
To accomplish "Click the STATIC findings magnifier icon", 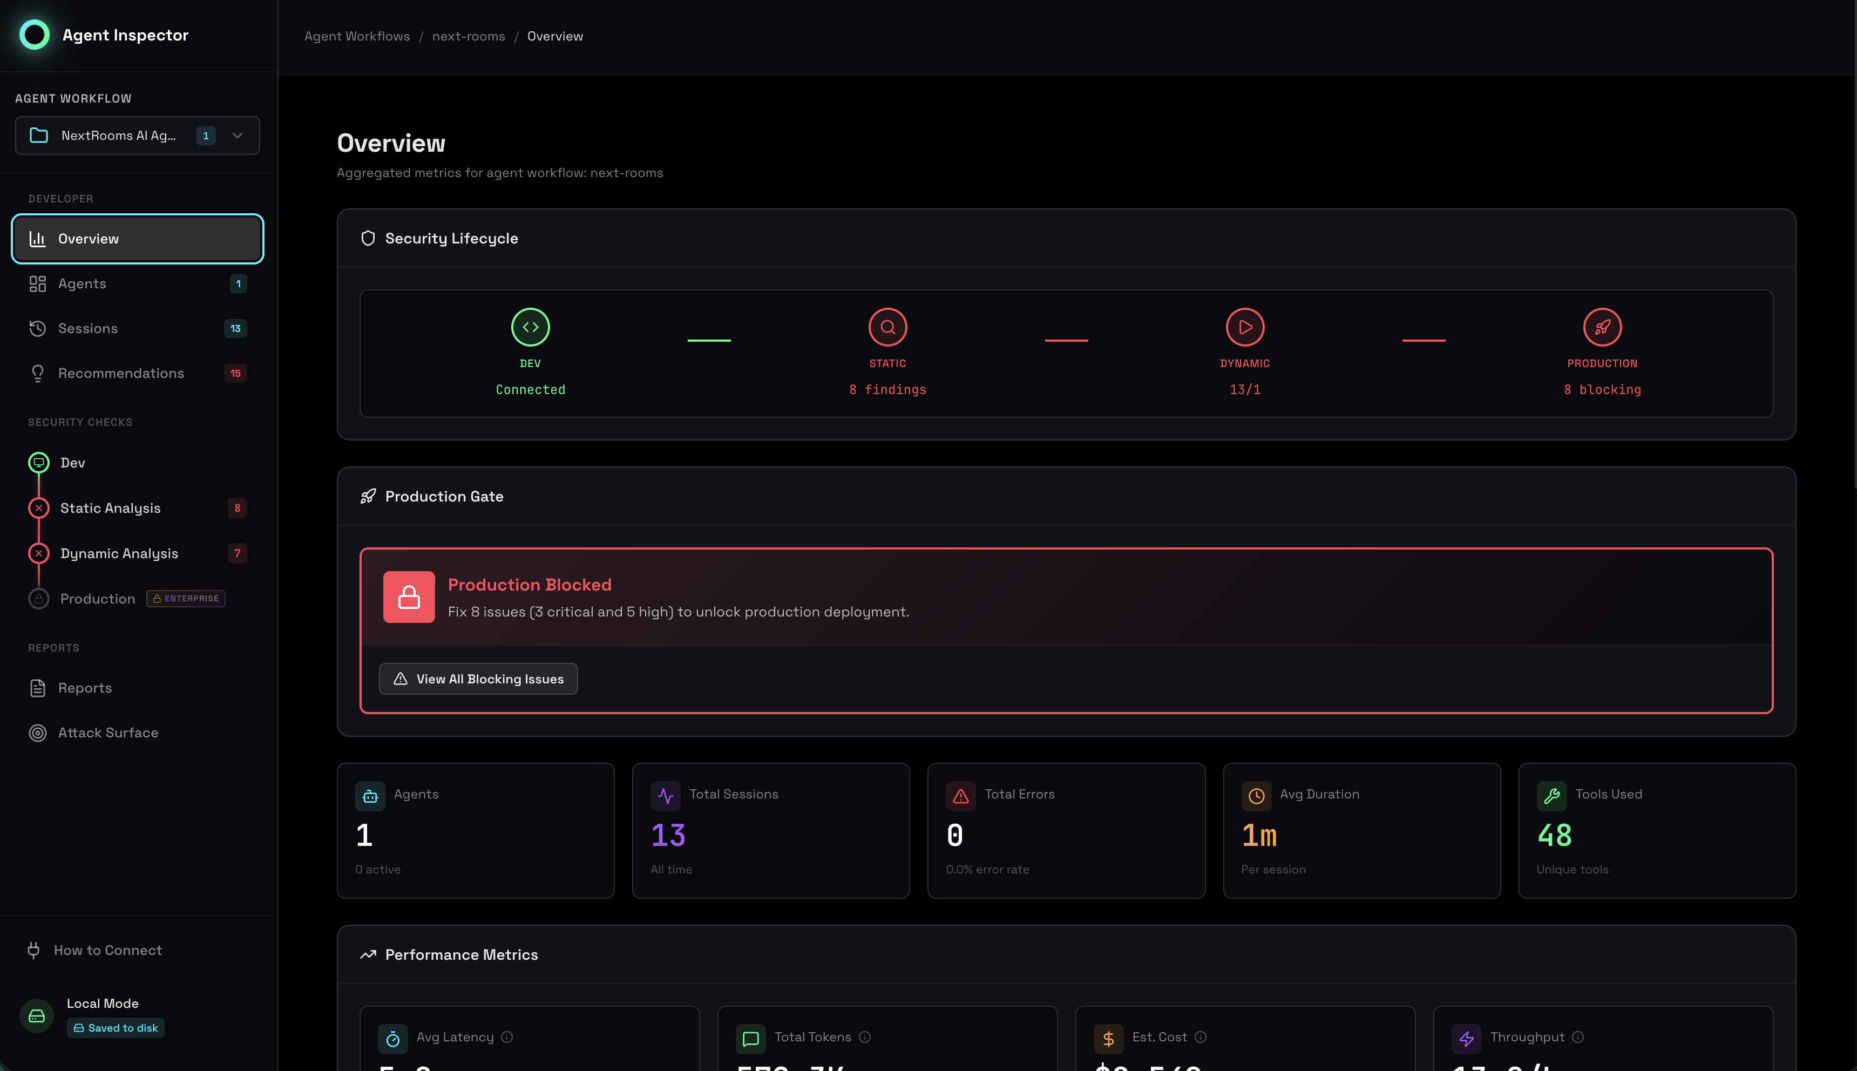I will pyautogui.click(x=887, y=327).
